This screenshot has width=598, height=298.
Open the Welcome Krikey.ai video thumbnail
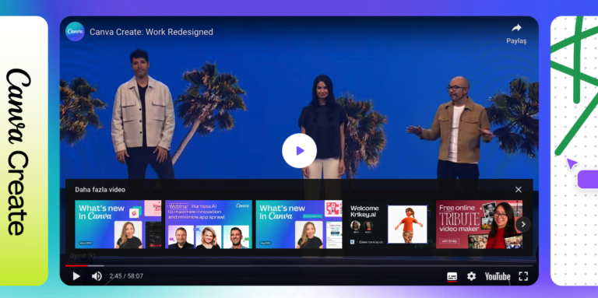(389, 224)
